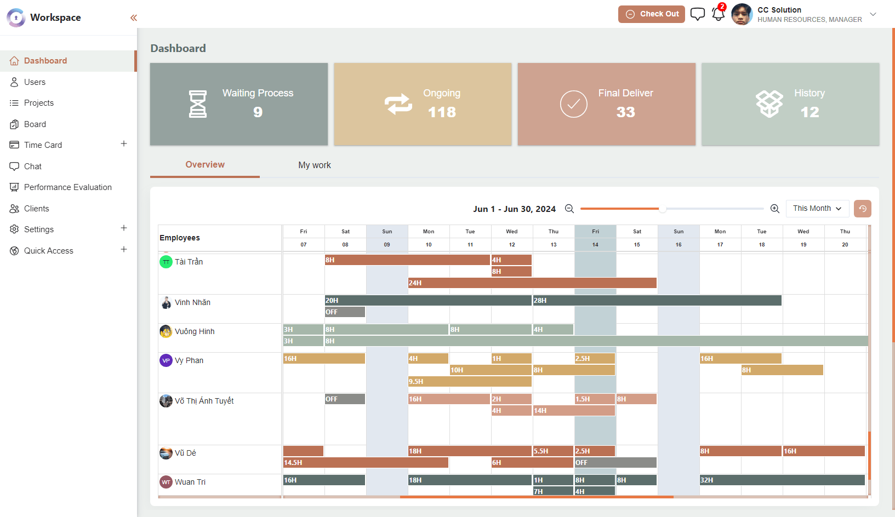
Task: Click the Board clipboard icon
Action: pyautogui.click(x=14, y=124)
